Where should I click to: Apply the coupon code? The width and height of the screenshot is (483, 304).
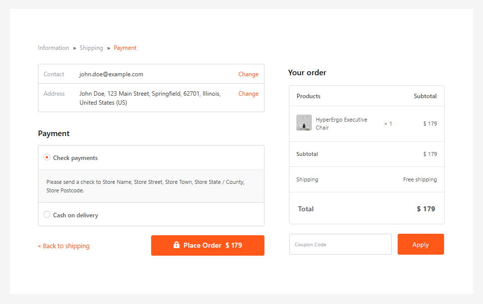click(421, 244)
